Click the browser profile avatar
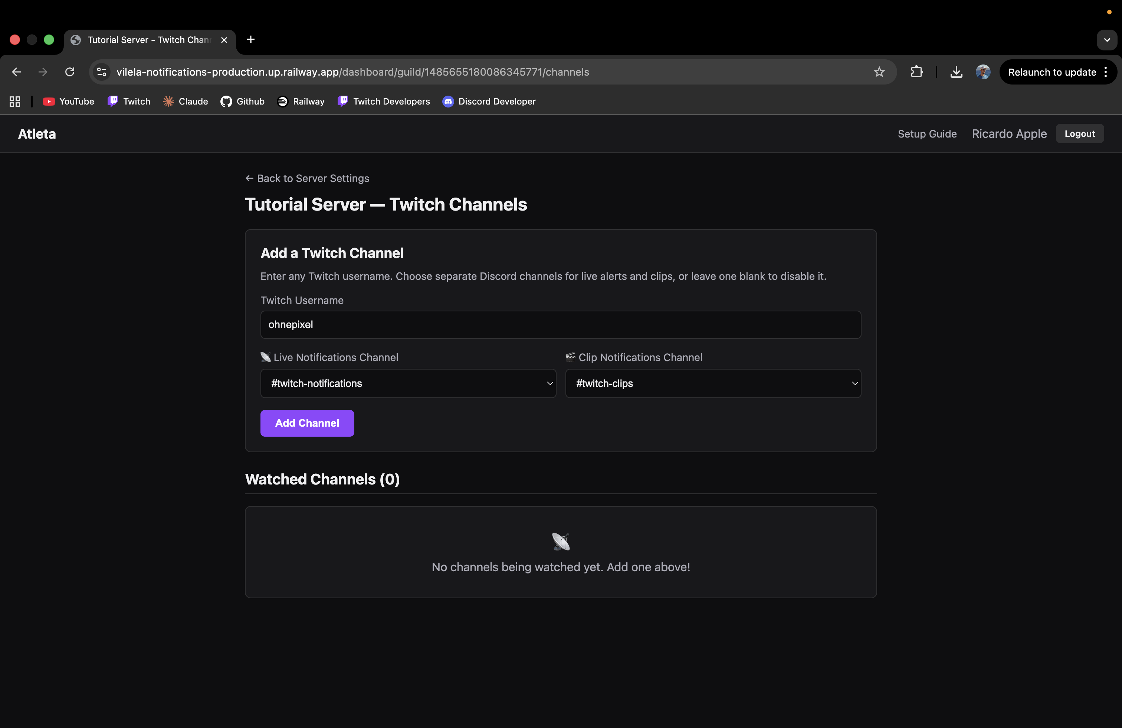 (x=982, y=72)
